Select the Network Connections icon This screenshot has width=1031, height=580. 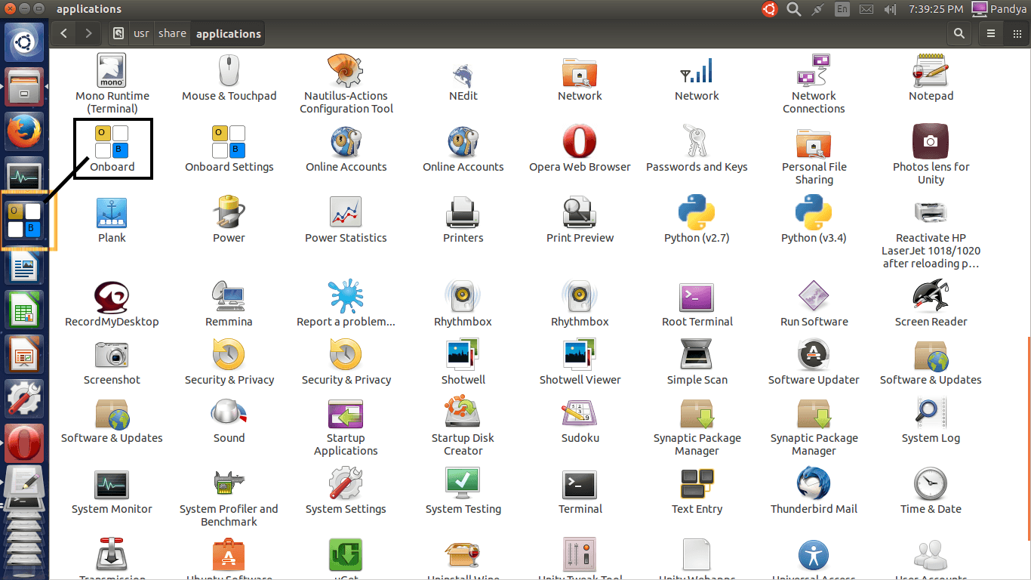tap(814, 70)
